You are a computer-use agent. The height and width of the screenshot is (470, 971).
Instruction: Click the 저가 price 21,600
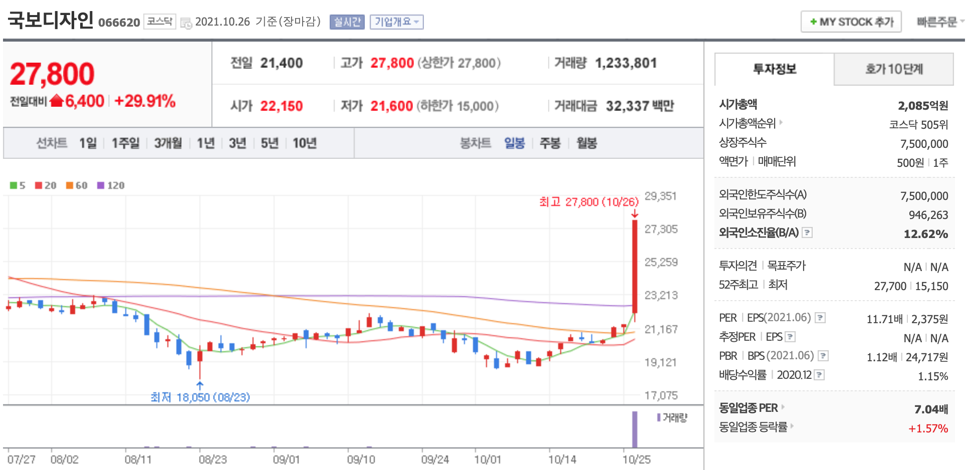click(x=392, y=106)
